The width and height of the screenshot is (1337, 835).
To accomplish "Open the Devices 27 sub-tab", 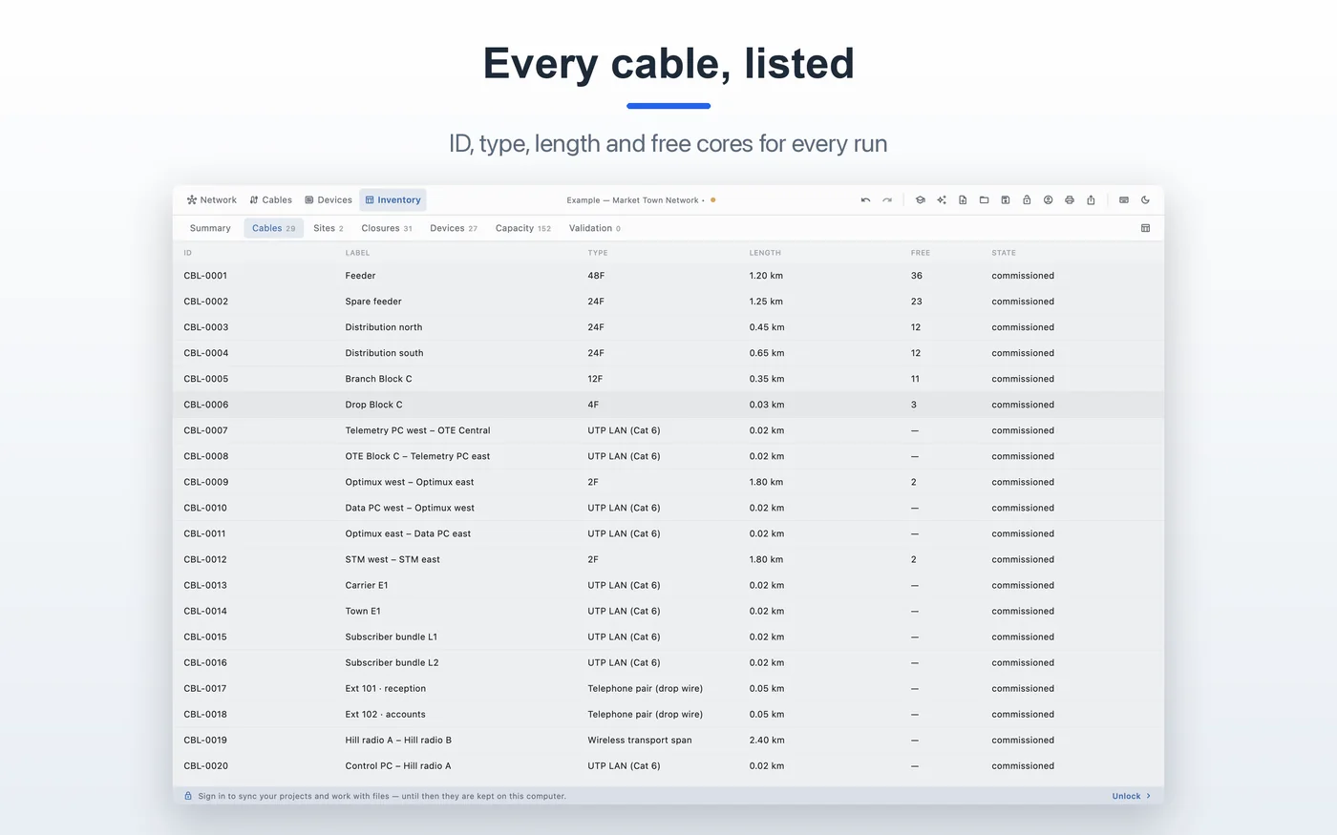I will point(454,228).
